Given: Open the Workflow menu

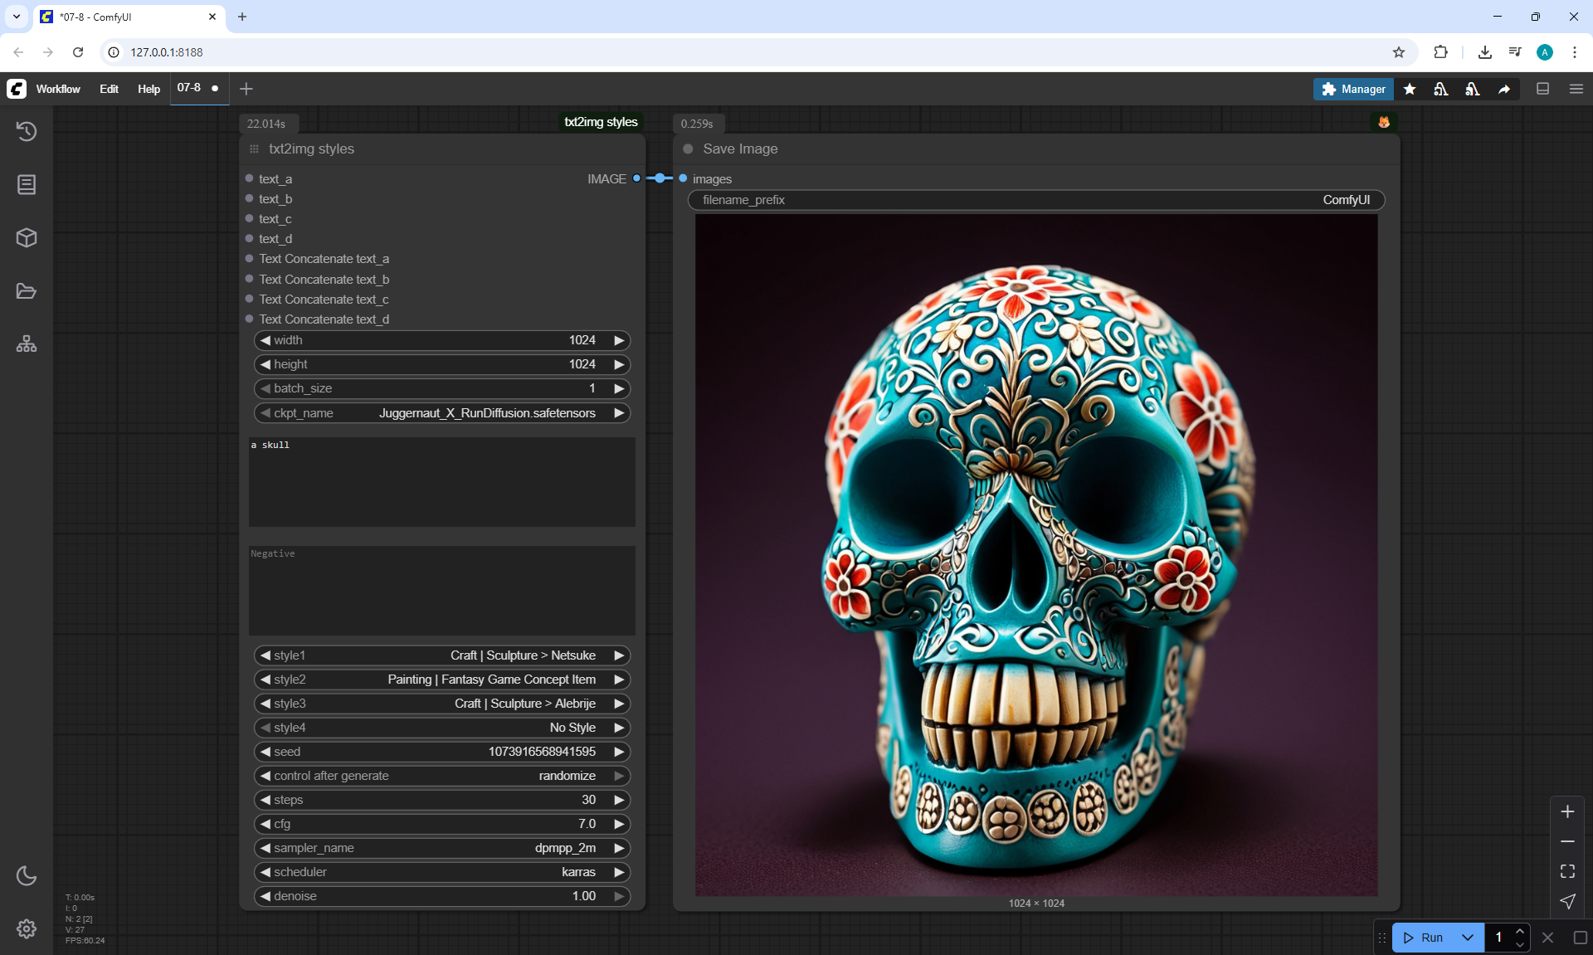Looking at the screenshot, I should pos(58,89).
